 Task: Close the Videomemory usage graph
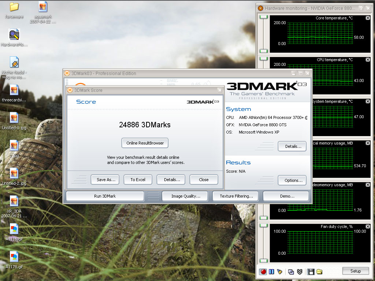(x=368, y=185)
